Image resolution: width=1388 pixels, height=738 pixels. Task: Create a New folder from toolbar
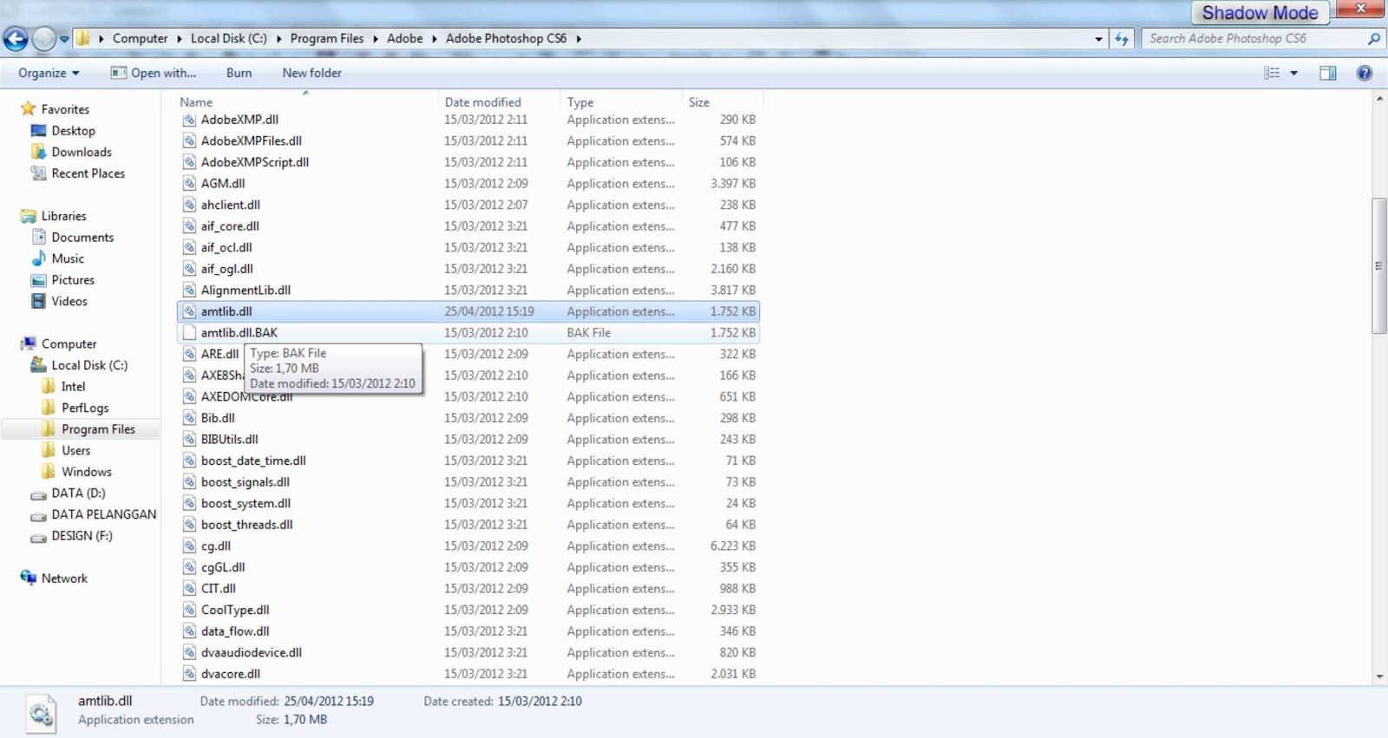(311, 73)
